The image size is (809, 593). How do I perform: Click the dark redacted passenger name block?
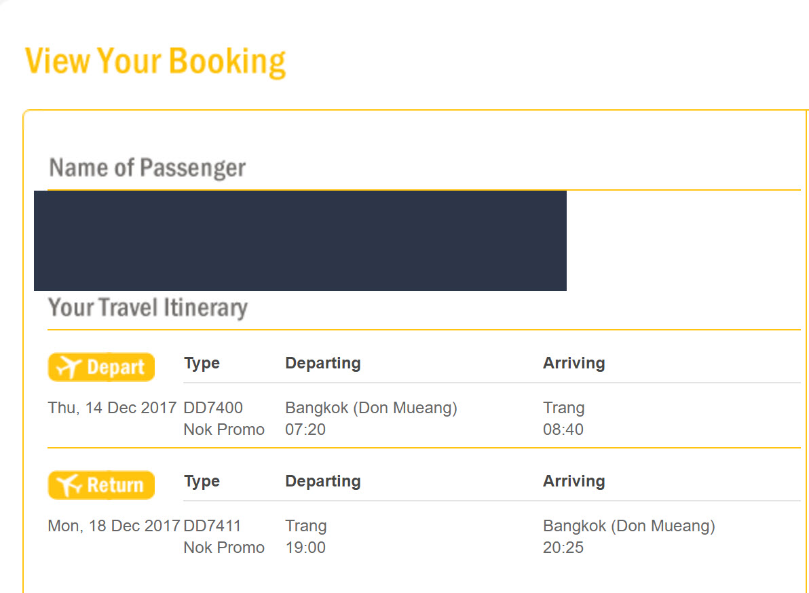[x=300, y=241]
